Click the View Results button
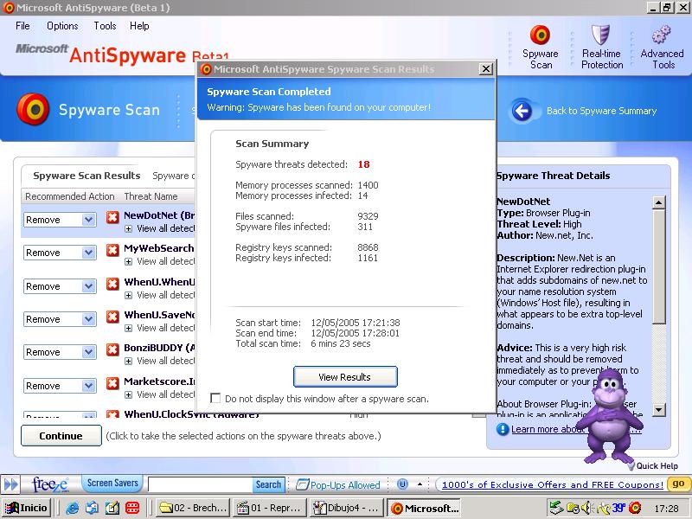692x519 pixels. coord(345,377)
